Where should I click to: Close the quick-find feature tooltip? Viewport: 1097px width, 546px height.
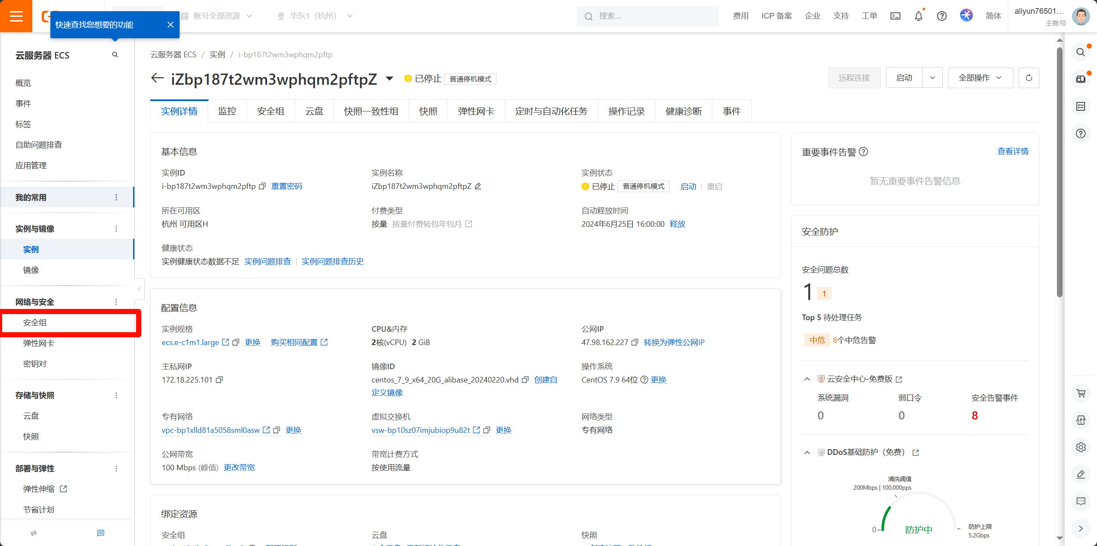(x=171, y=25)
